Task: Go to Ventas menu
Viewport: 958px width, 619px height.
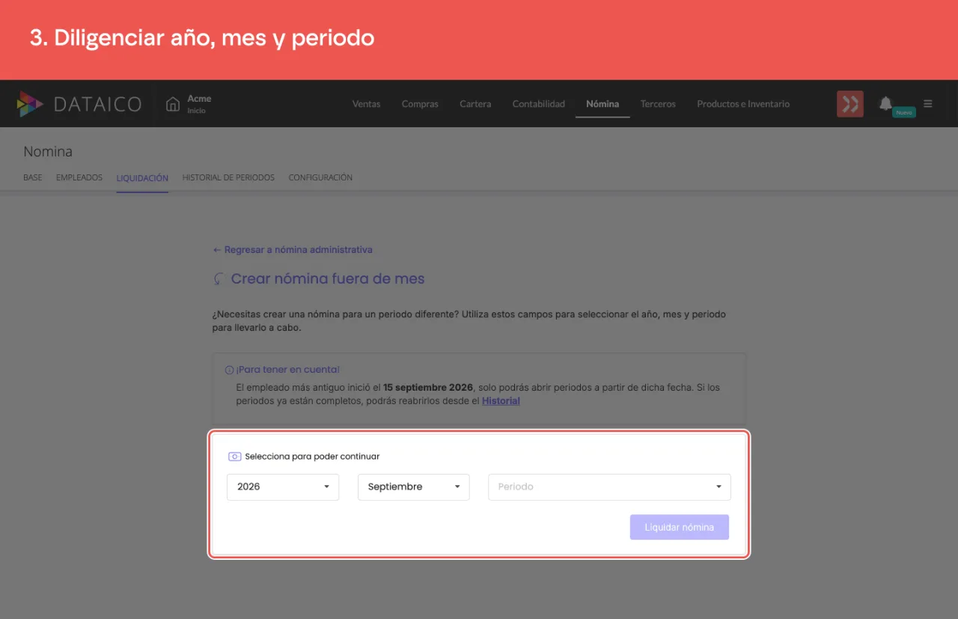Action: tap(367, 104)
